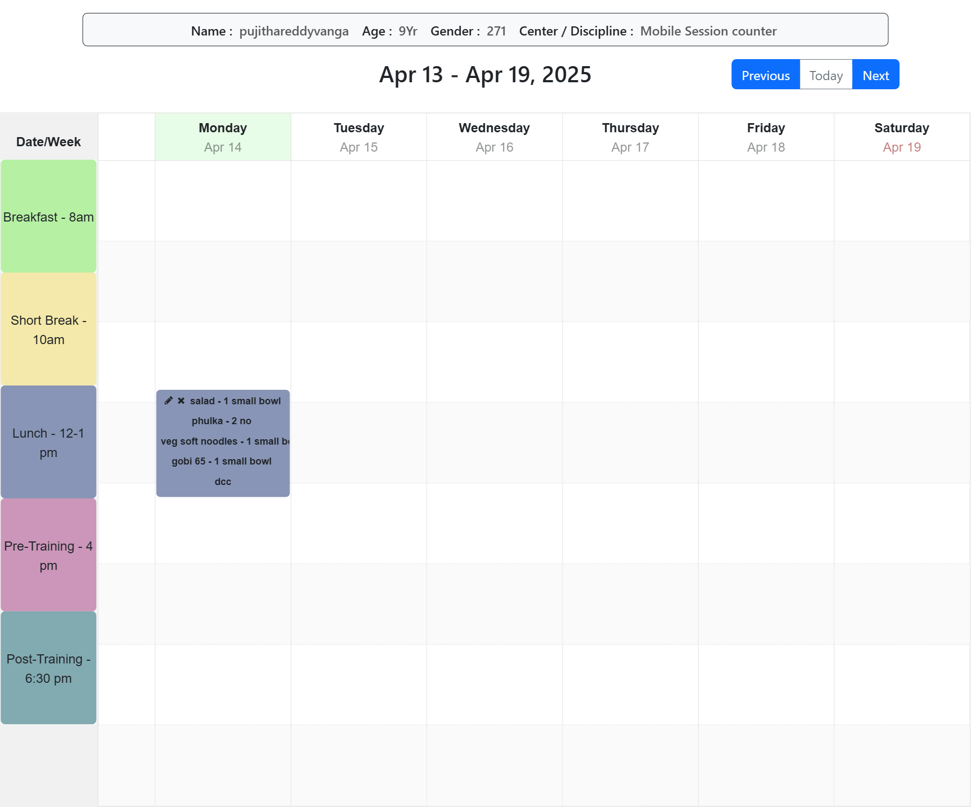This screenshot has height=807, width=971.
Task: Delete lunch entry using the X icon
Action: click(x=181, y=401)
